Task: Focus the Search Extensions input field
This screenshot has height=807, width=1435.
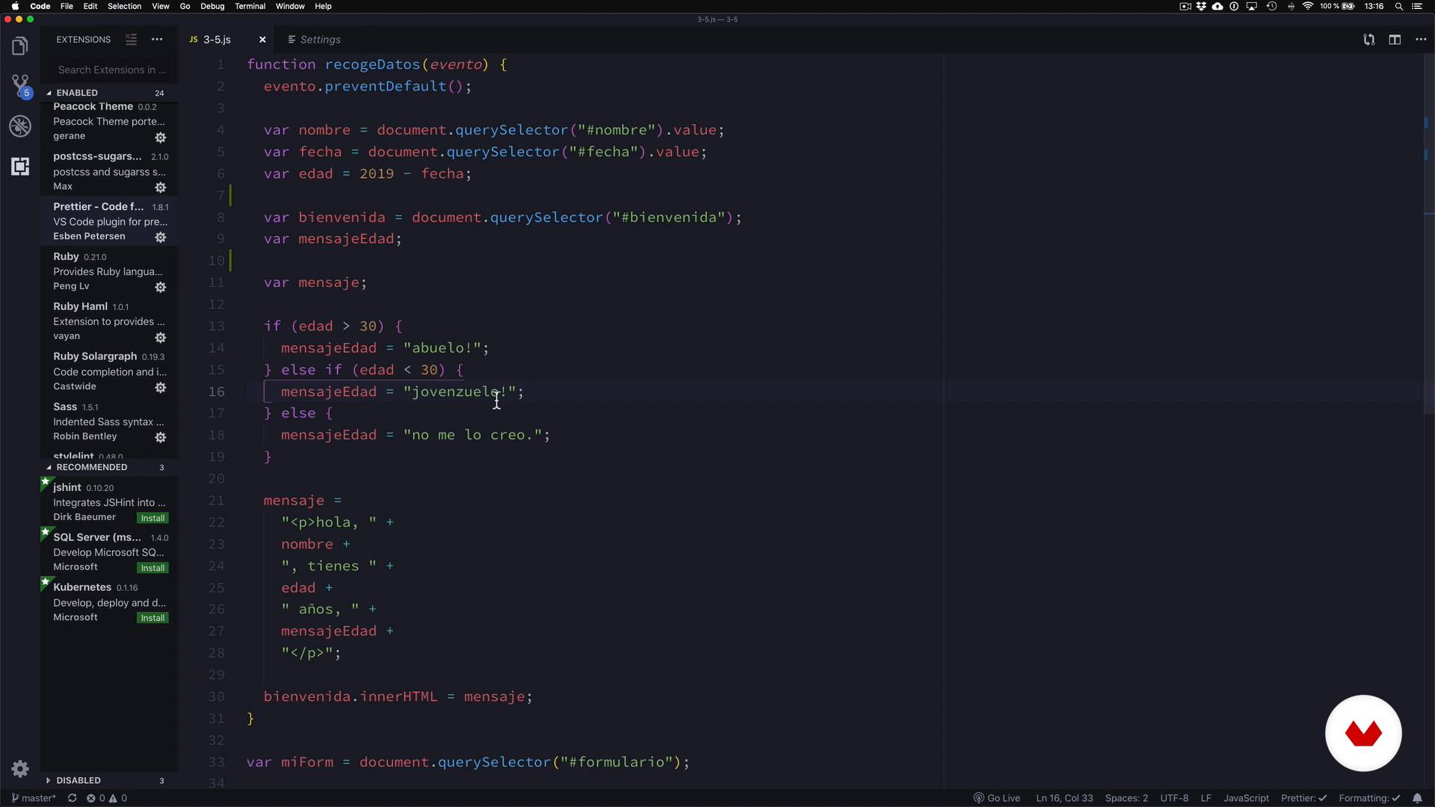Action: pyautogui.click(x=112, y=70)
